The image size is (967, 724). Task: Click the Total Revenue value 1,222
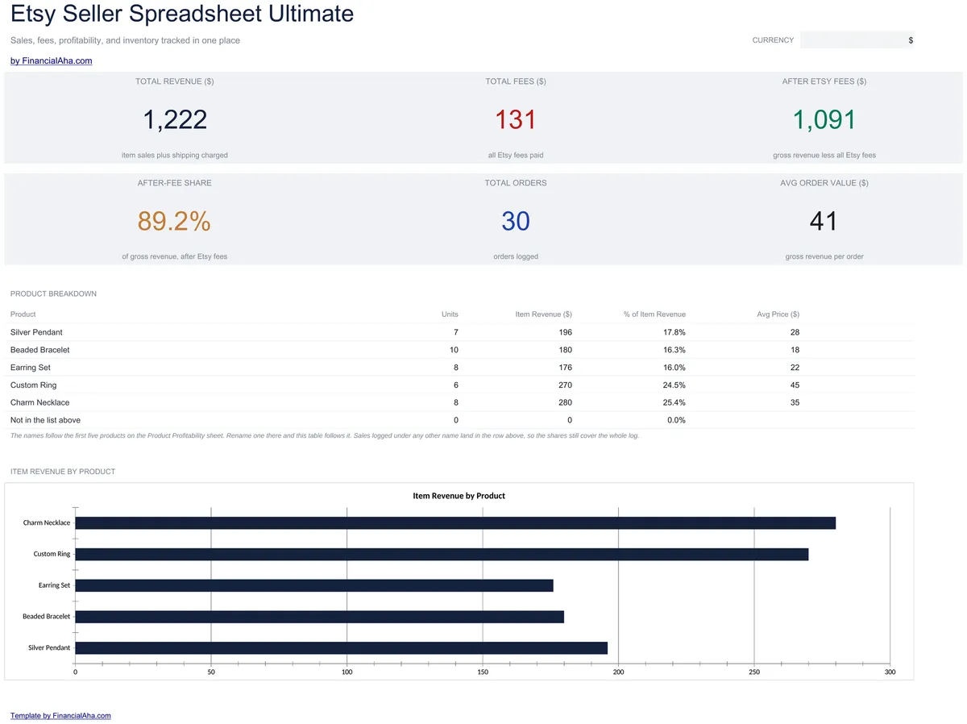[x=175, y=119]
